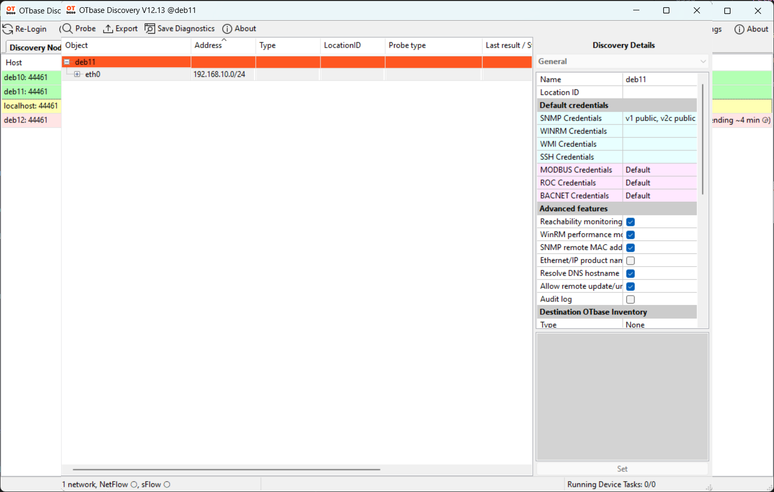Click the Destination OTbase Inventory header
Image resolution: width=774 pixels, height=492 pixels.
click(x=617, y=312)
